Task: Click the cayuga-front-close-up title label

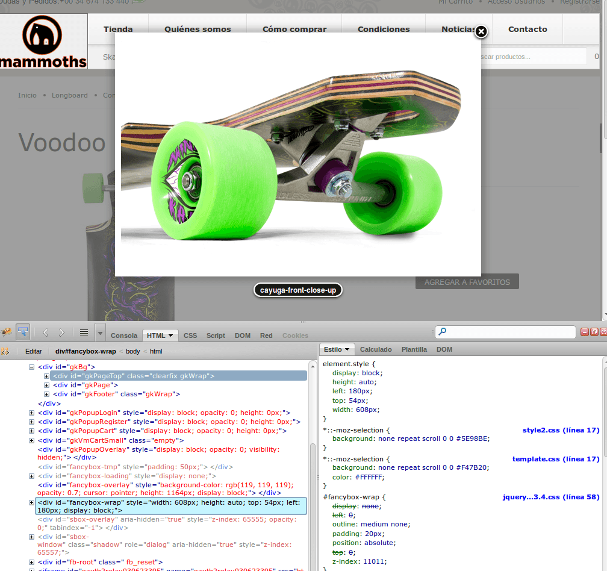Action: [297, 290]
